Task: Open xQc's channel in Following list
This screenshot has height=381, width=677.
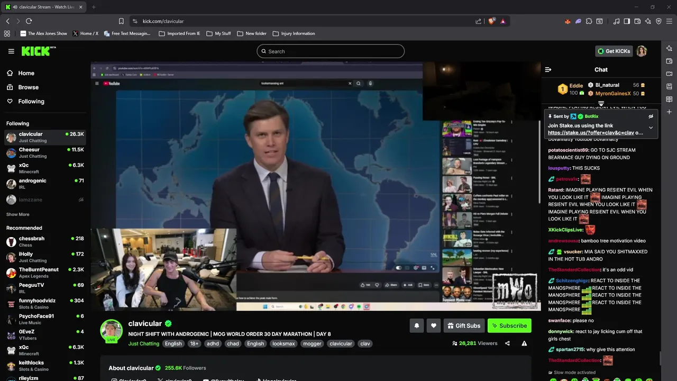Action: [x=45, y=168]
